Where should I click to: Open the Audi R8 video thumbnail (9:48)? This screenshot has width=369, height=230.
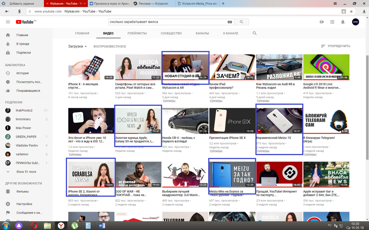[279, 67]
